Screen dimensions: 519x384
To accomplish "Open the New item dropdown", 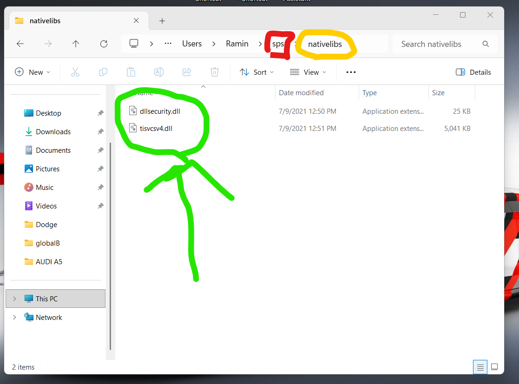I will tap(33, 72).
